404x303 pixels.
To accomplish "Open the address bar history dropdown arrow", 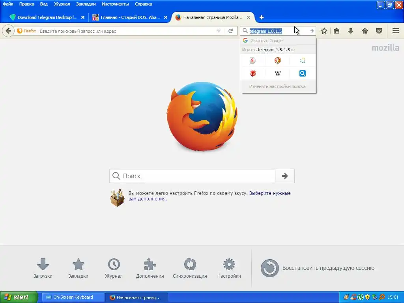I will click(x=219, y=31).
